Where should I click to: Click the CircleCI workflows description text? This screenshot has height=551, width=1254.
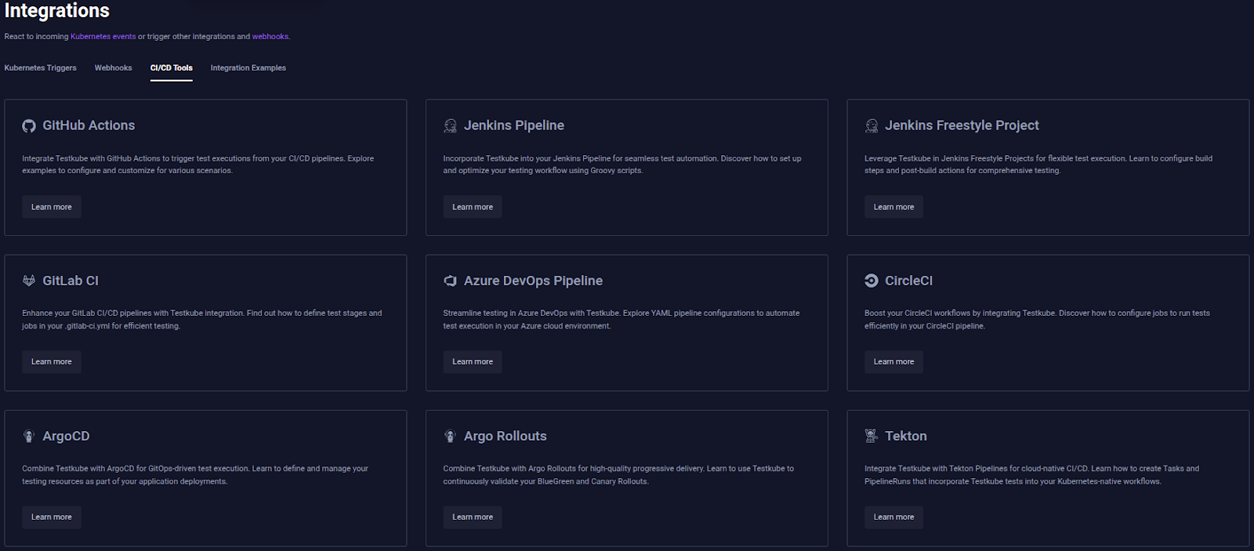point(1037,320)
